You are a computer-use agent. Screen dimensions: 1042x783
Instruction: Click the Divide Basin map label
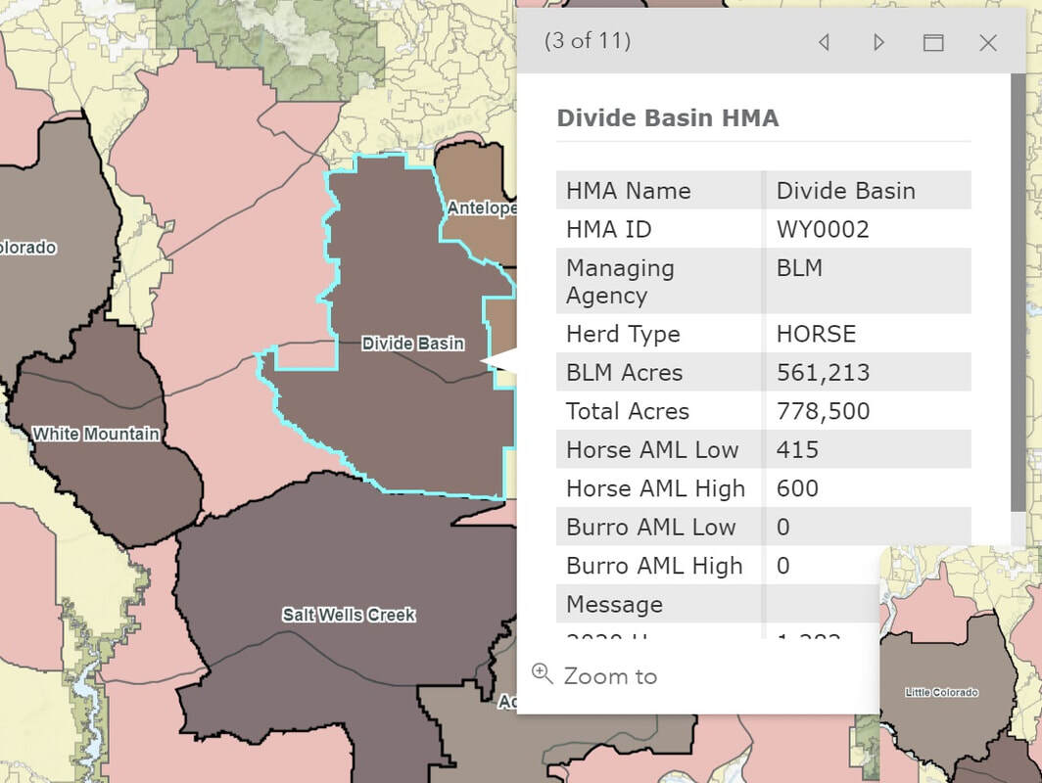pyautogui.click(x=412, y=344)
